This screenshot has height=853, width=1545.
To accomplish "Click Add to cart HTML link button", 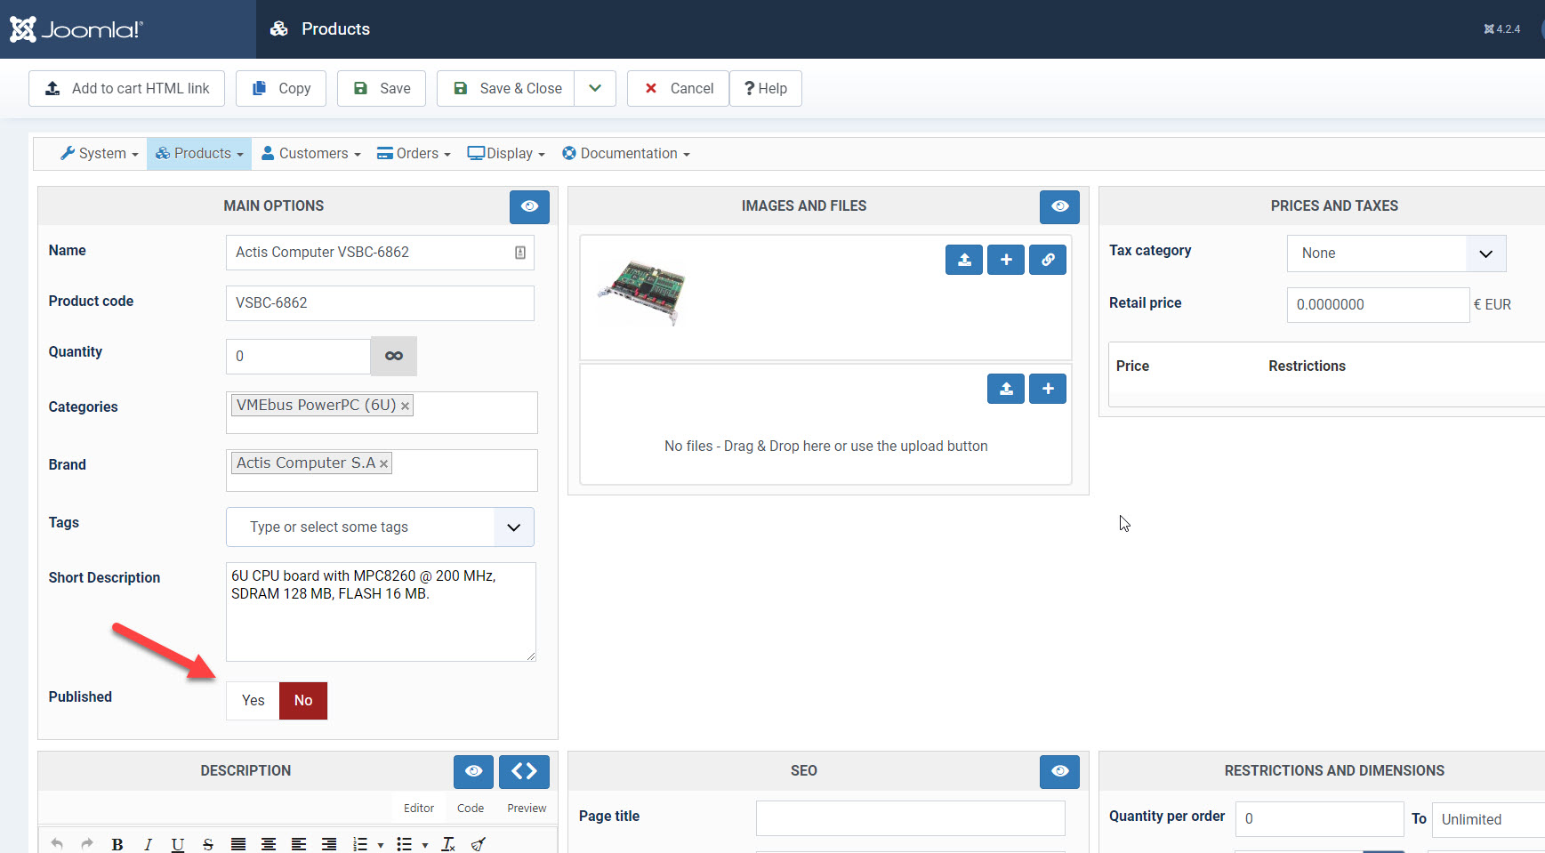I will pyautogui.click(x=127, y=89).
